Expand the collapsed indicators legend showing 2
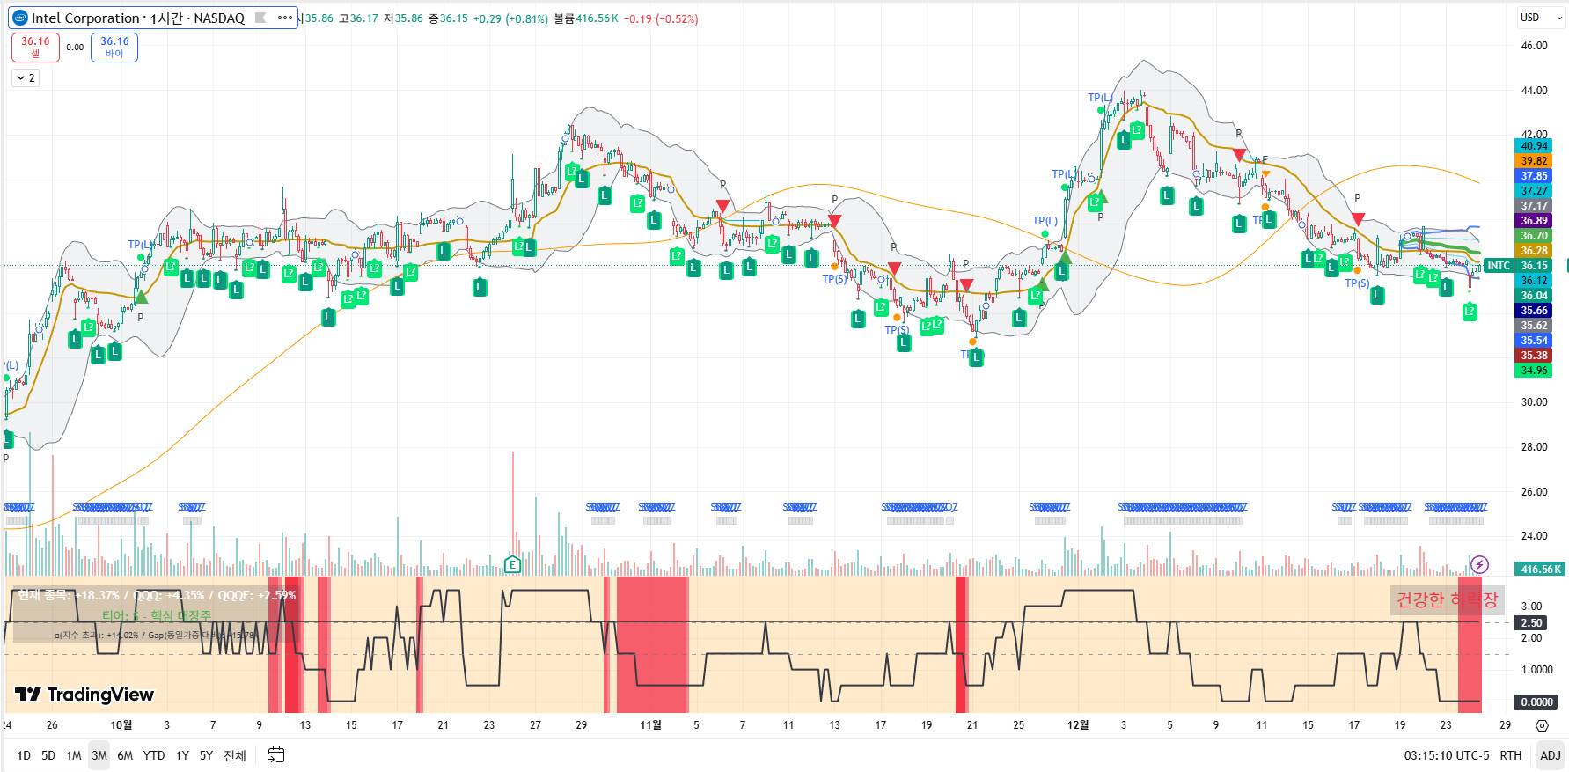Viewport: 1569px width, 772px height. point(26,78)
